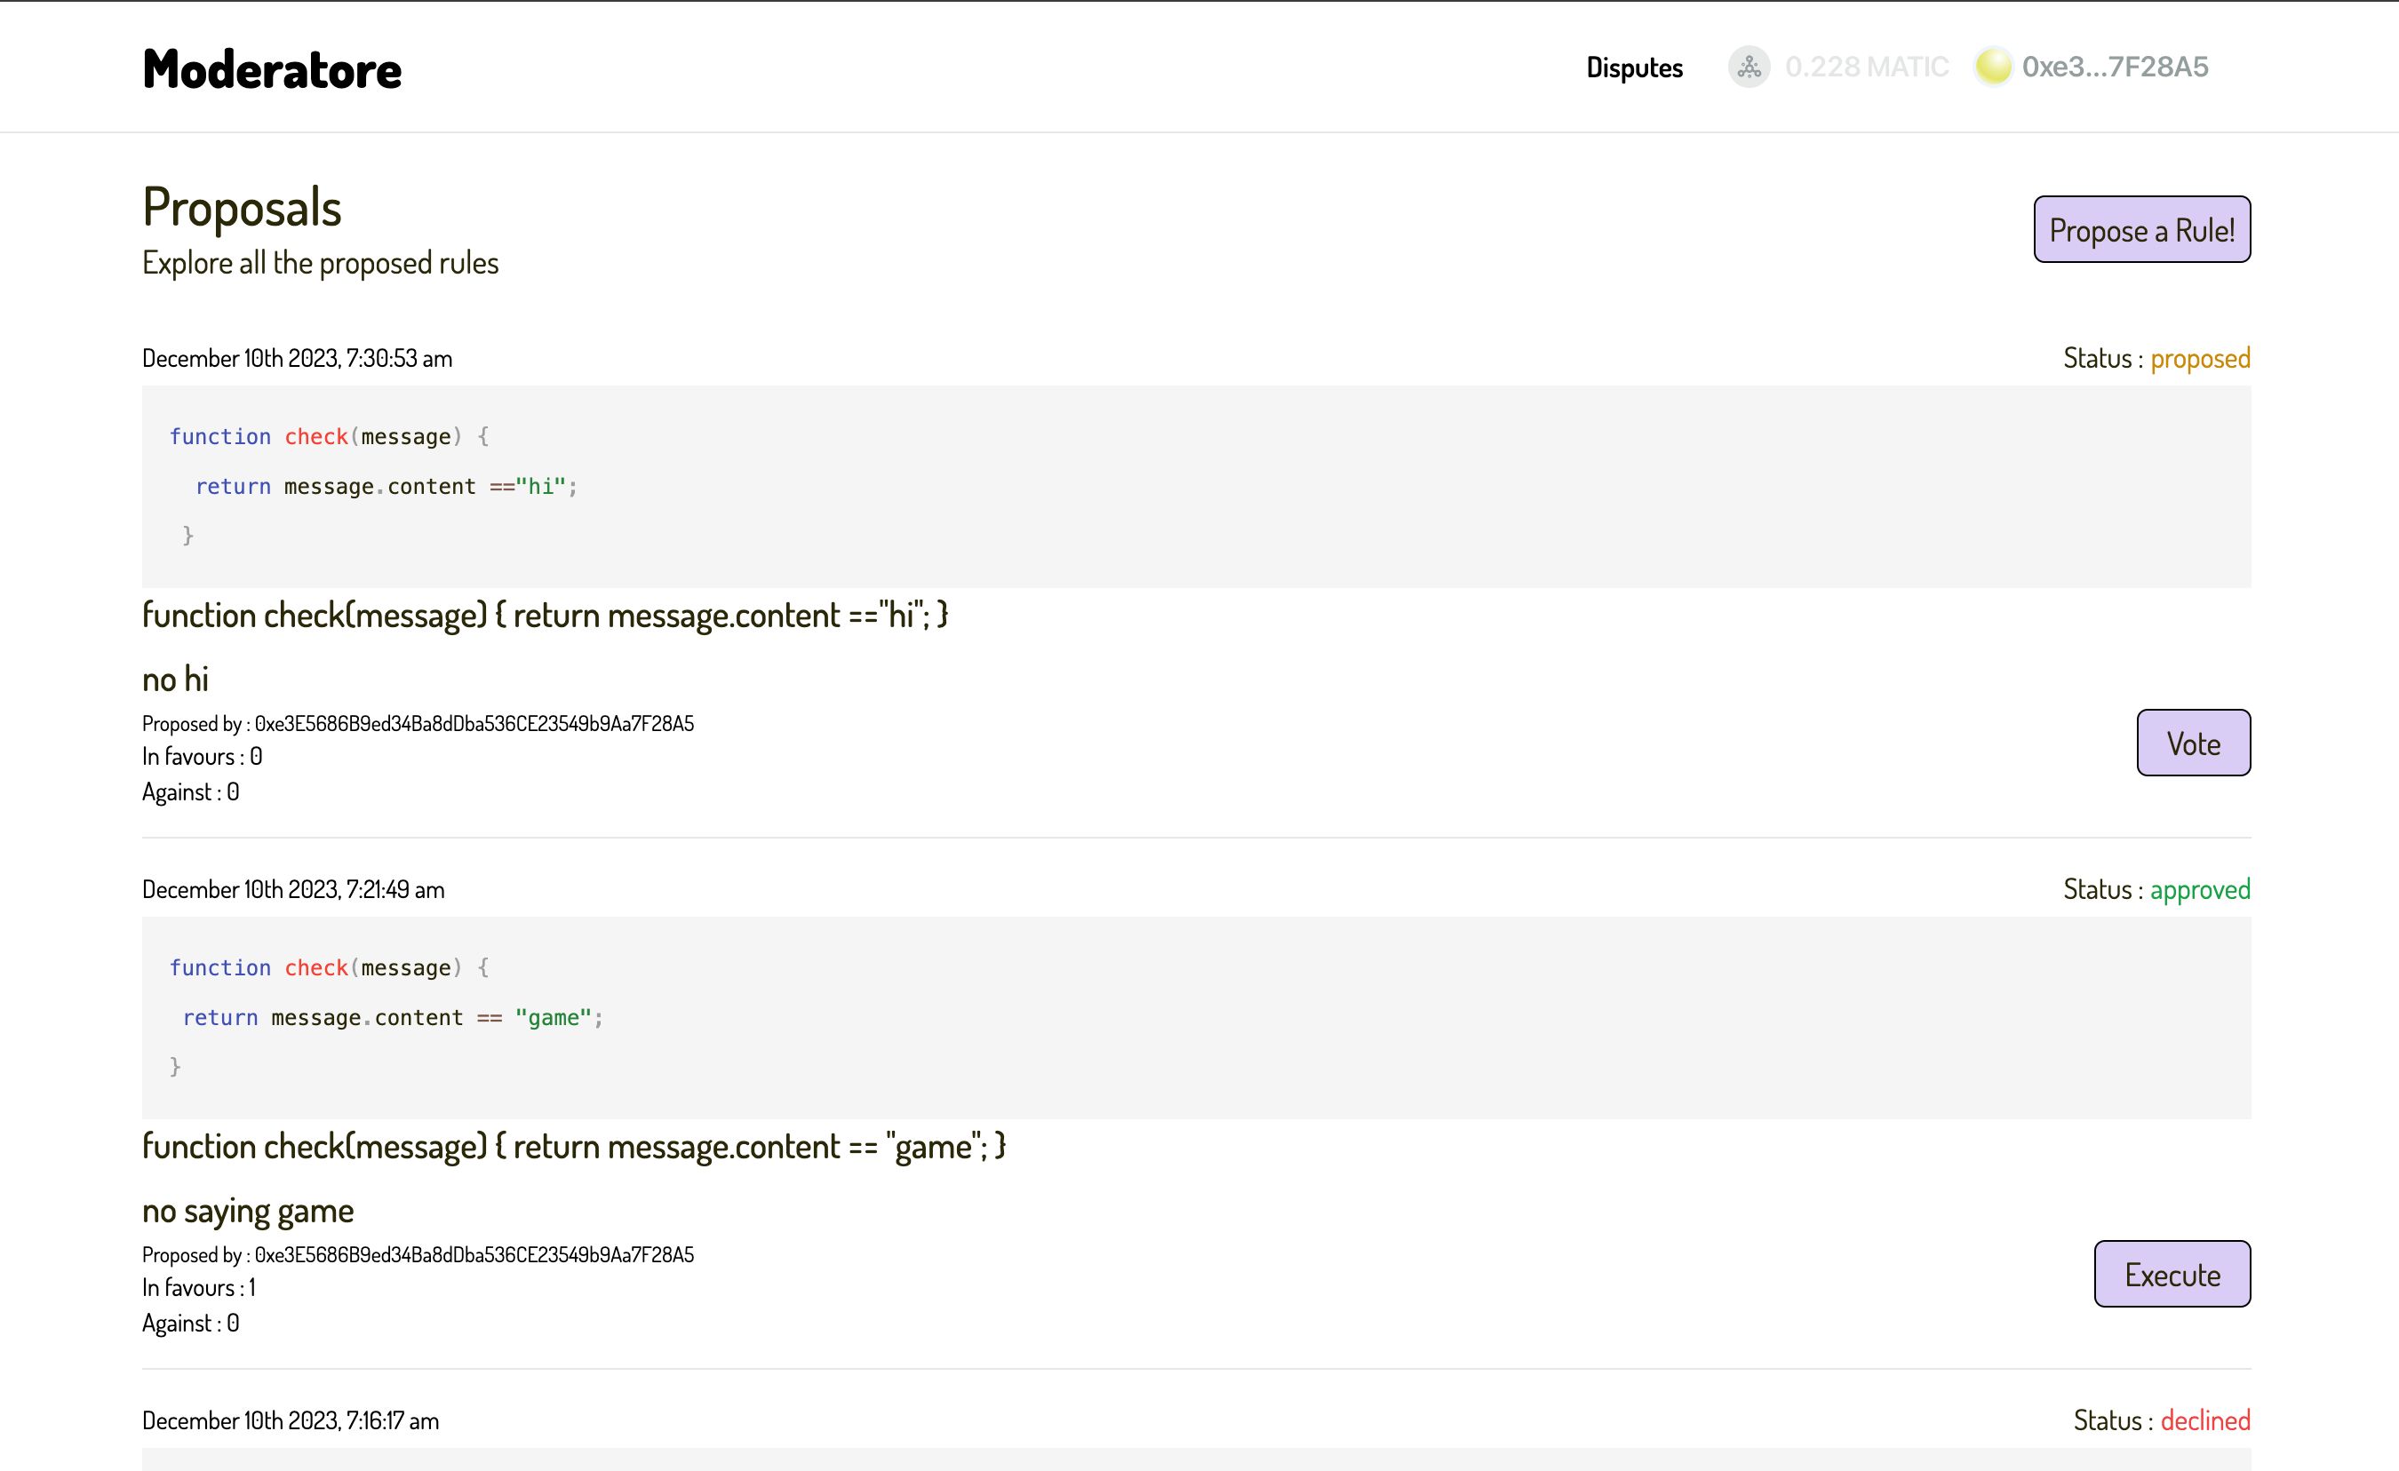Click the yellow wallet avatar icon
Screen dimensions: 2399x1471
coord(1993,68)
